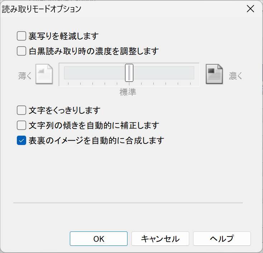Close the 読み取りモードオプション dialog with X
The image size is (263, 253).
click(x=250, y=9)
